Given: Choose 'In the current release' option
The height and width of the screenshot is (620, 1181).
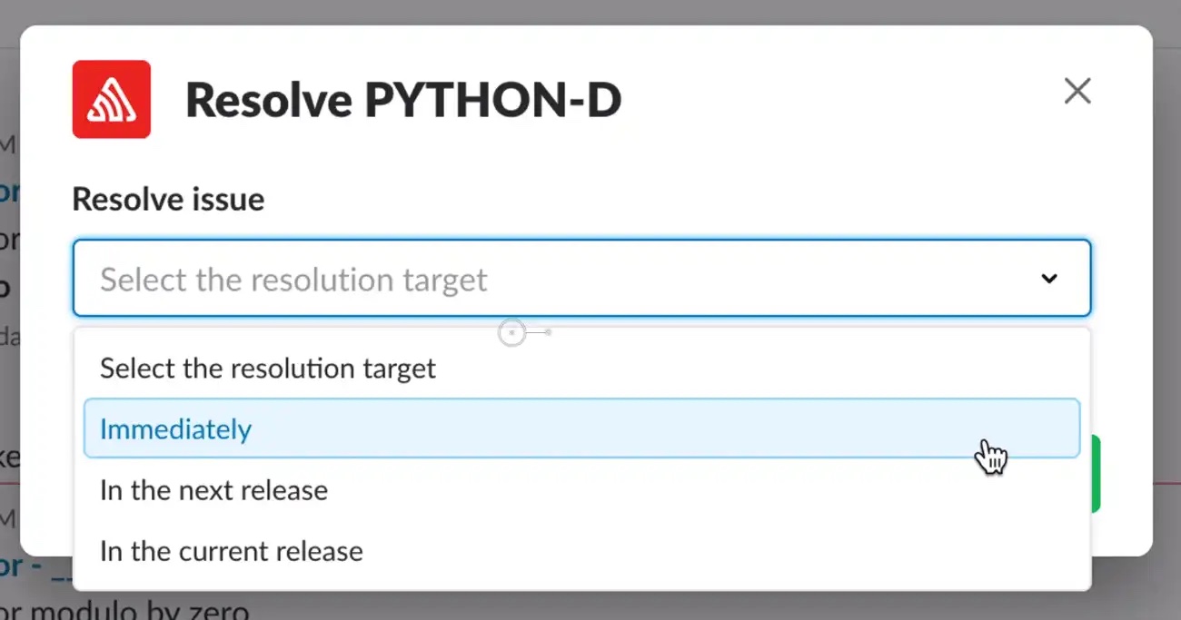Looking at the screenshot, I should 231,551.
